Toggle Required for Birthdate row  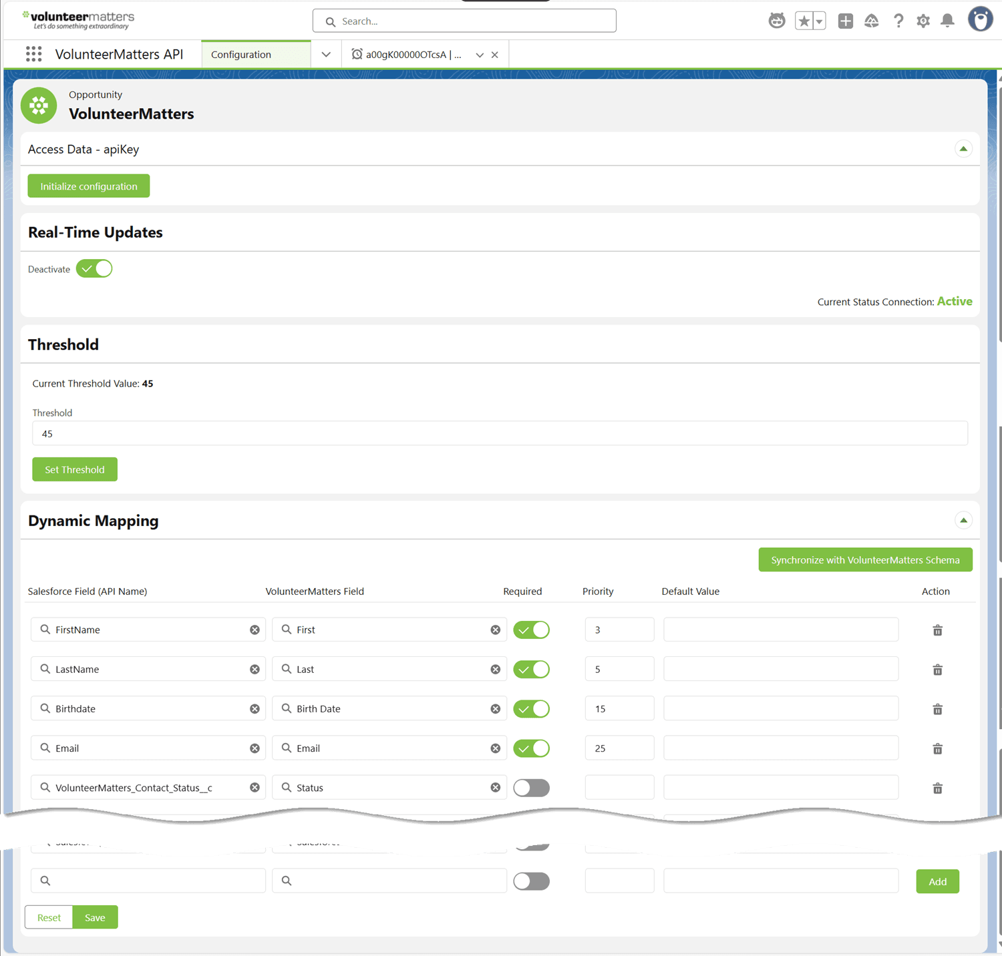(531, 708)
